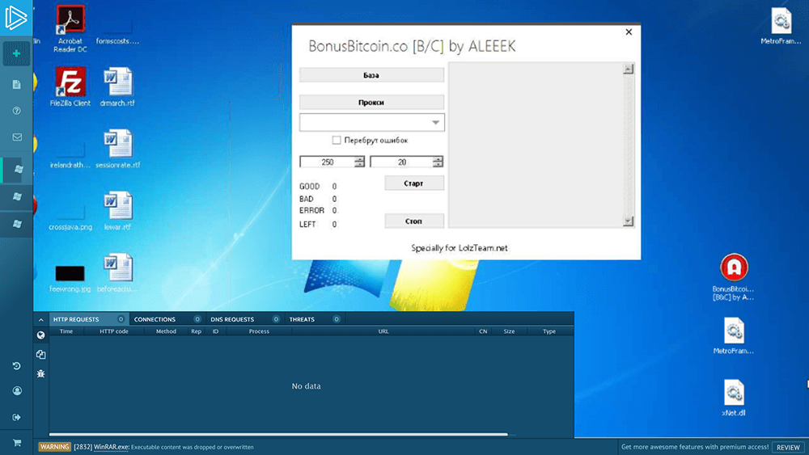Collapse the network panel with chevron
Screen dimensions: 809x455
40,319
